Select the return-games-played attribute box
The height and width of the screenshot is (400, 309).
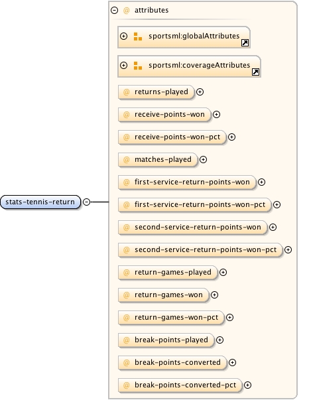click(168, 273)
